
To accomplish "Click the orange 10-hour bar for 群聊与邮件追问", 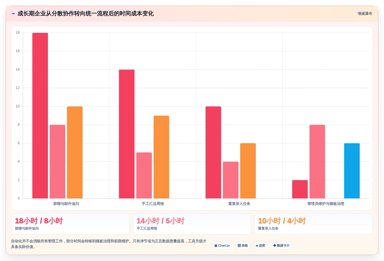I will pos(75,152).
